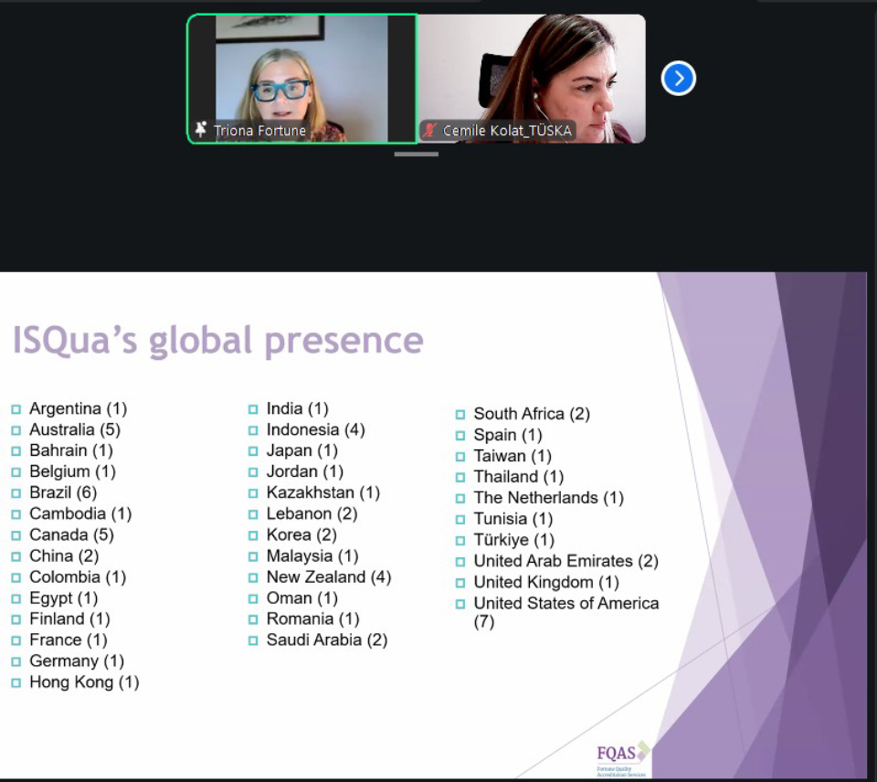The image size is (877, 782).
Task: Click the 'Türkiye (1)' list entry
Action: pos(514,540)
